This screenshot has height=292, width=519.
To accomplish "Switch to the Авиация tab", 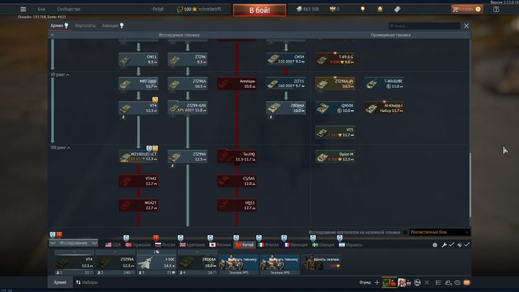I will (x=111, y=25).
